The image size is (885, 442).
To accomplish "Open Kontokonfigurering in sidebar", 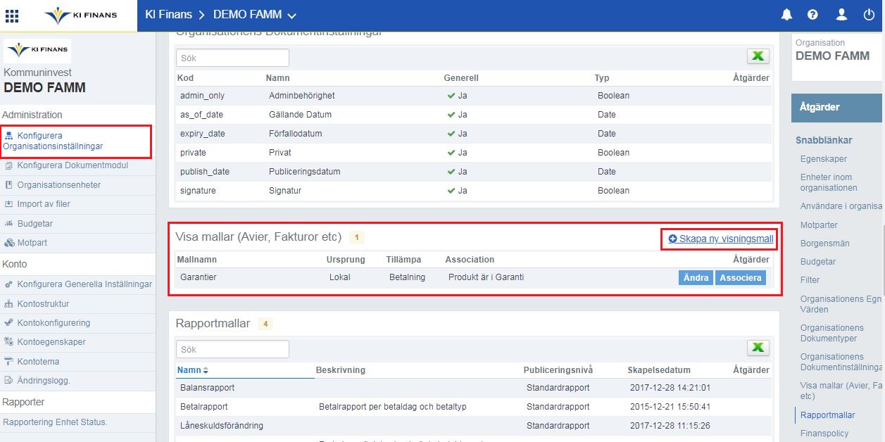I will [54, 323].
